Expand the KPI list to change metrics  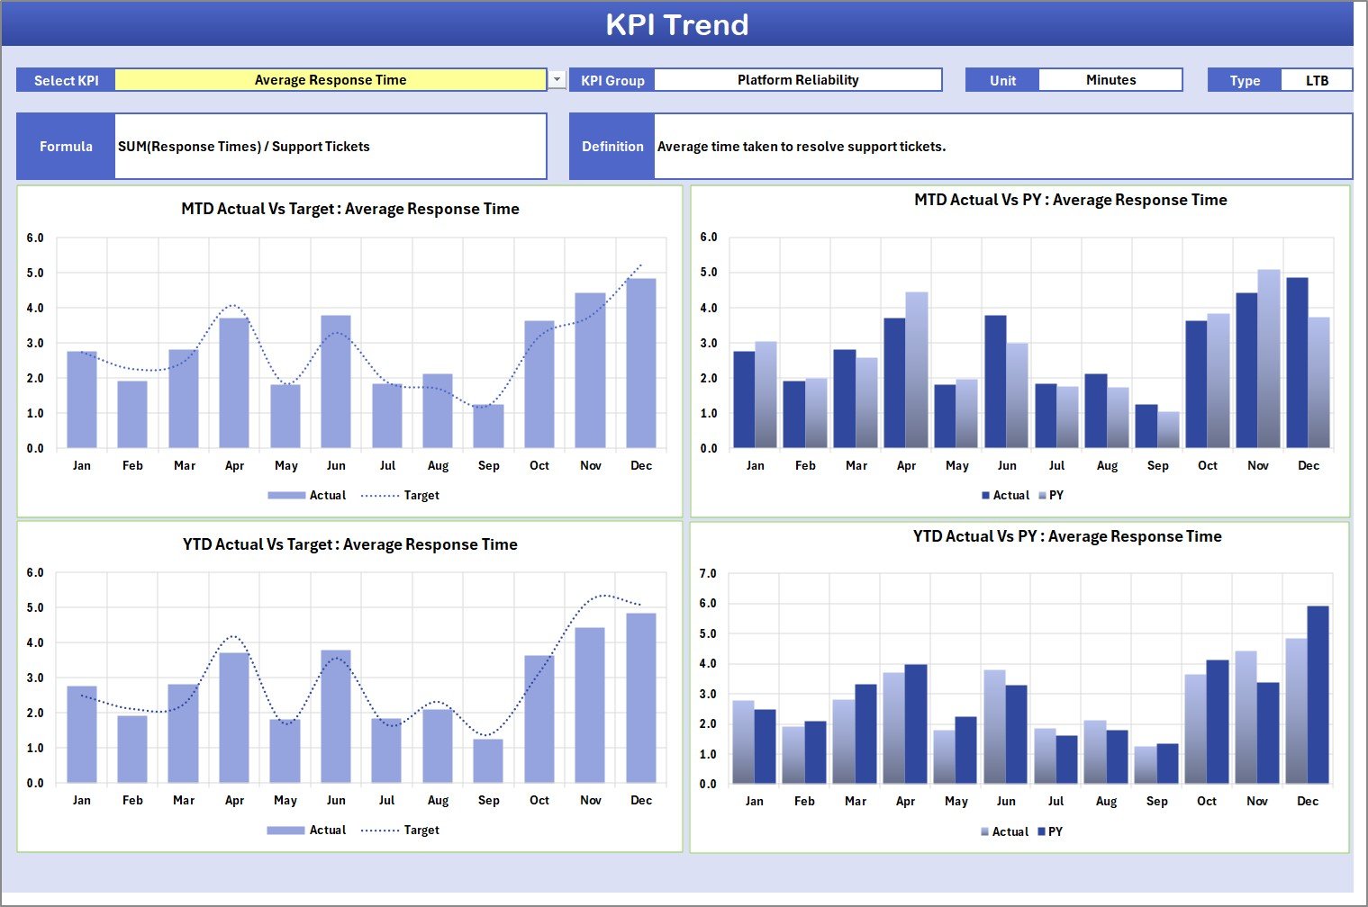[x=555, y=79]
